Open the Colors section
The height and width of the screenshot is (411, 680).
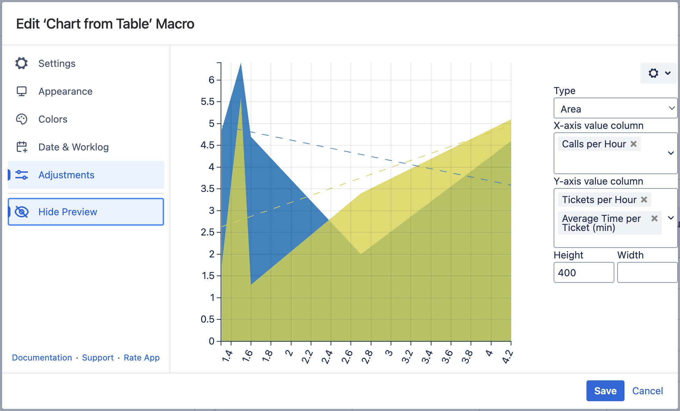pyautogui.click(x=53, y=119)
